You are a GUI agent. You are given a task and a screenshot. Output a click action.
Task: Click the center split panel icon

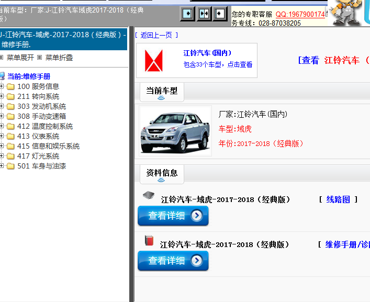[x=204, y=14]
